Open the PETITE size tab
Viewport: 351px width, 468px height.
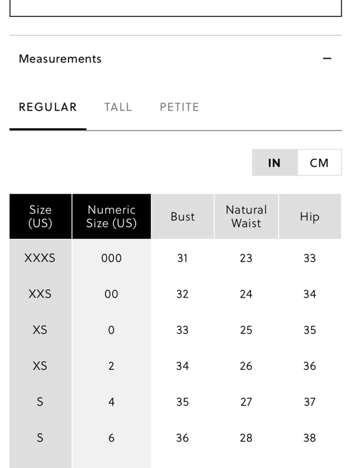click(179, 107)
